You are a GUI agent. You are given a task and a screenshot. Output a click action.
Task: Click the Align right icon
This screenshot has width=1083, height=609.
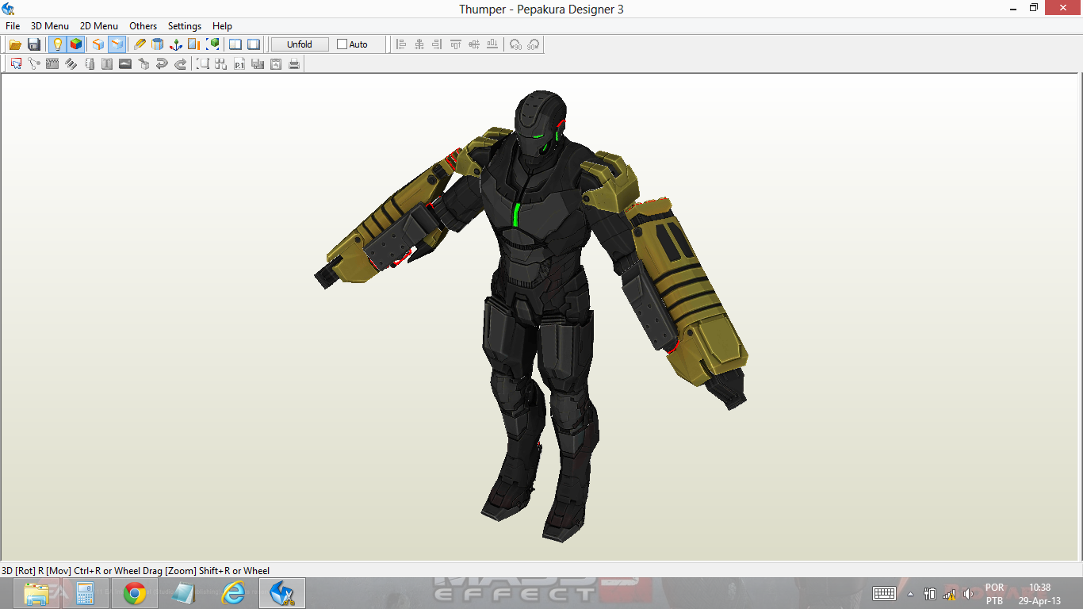coord(438,44)
